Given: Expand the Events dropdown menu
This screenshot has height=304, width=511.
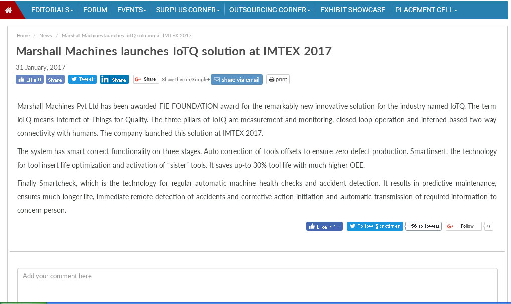Looking at the screenshot, I should (132, 10).
